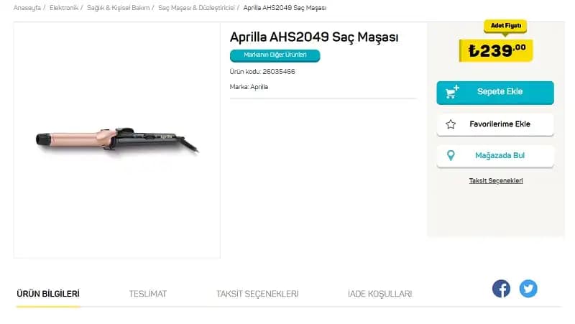Viewport: 575px width, 324px height.
Task: Click the Facebook share icon
Action: [501, 289]
